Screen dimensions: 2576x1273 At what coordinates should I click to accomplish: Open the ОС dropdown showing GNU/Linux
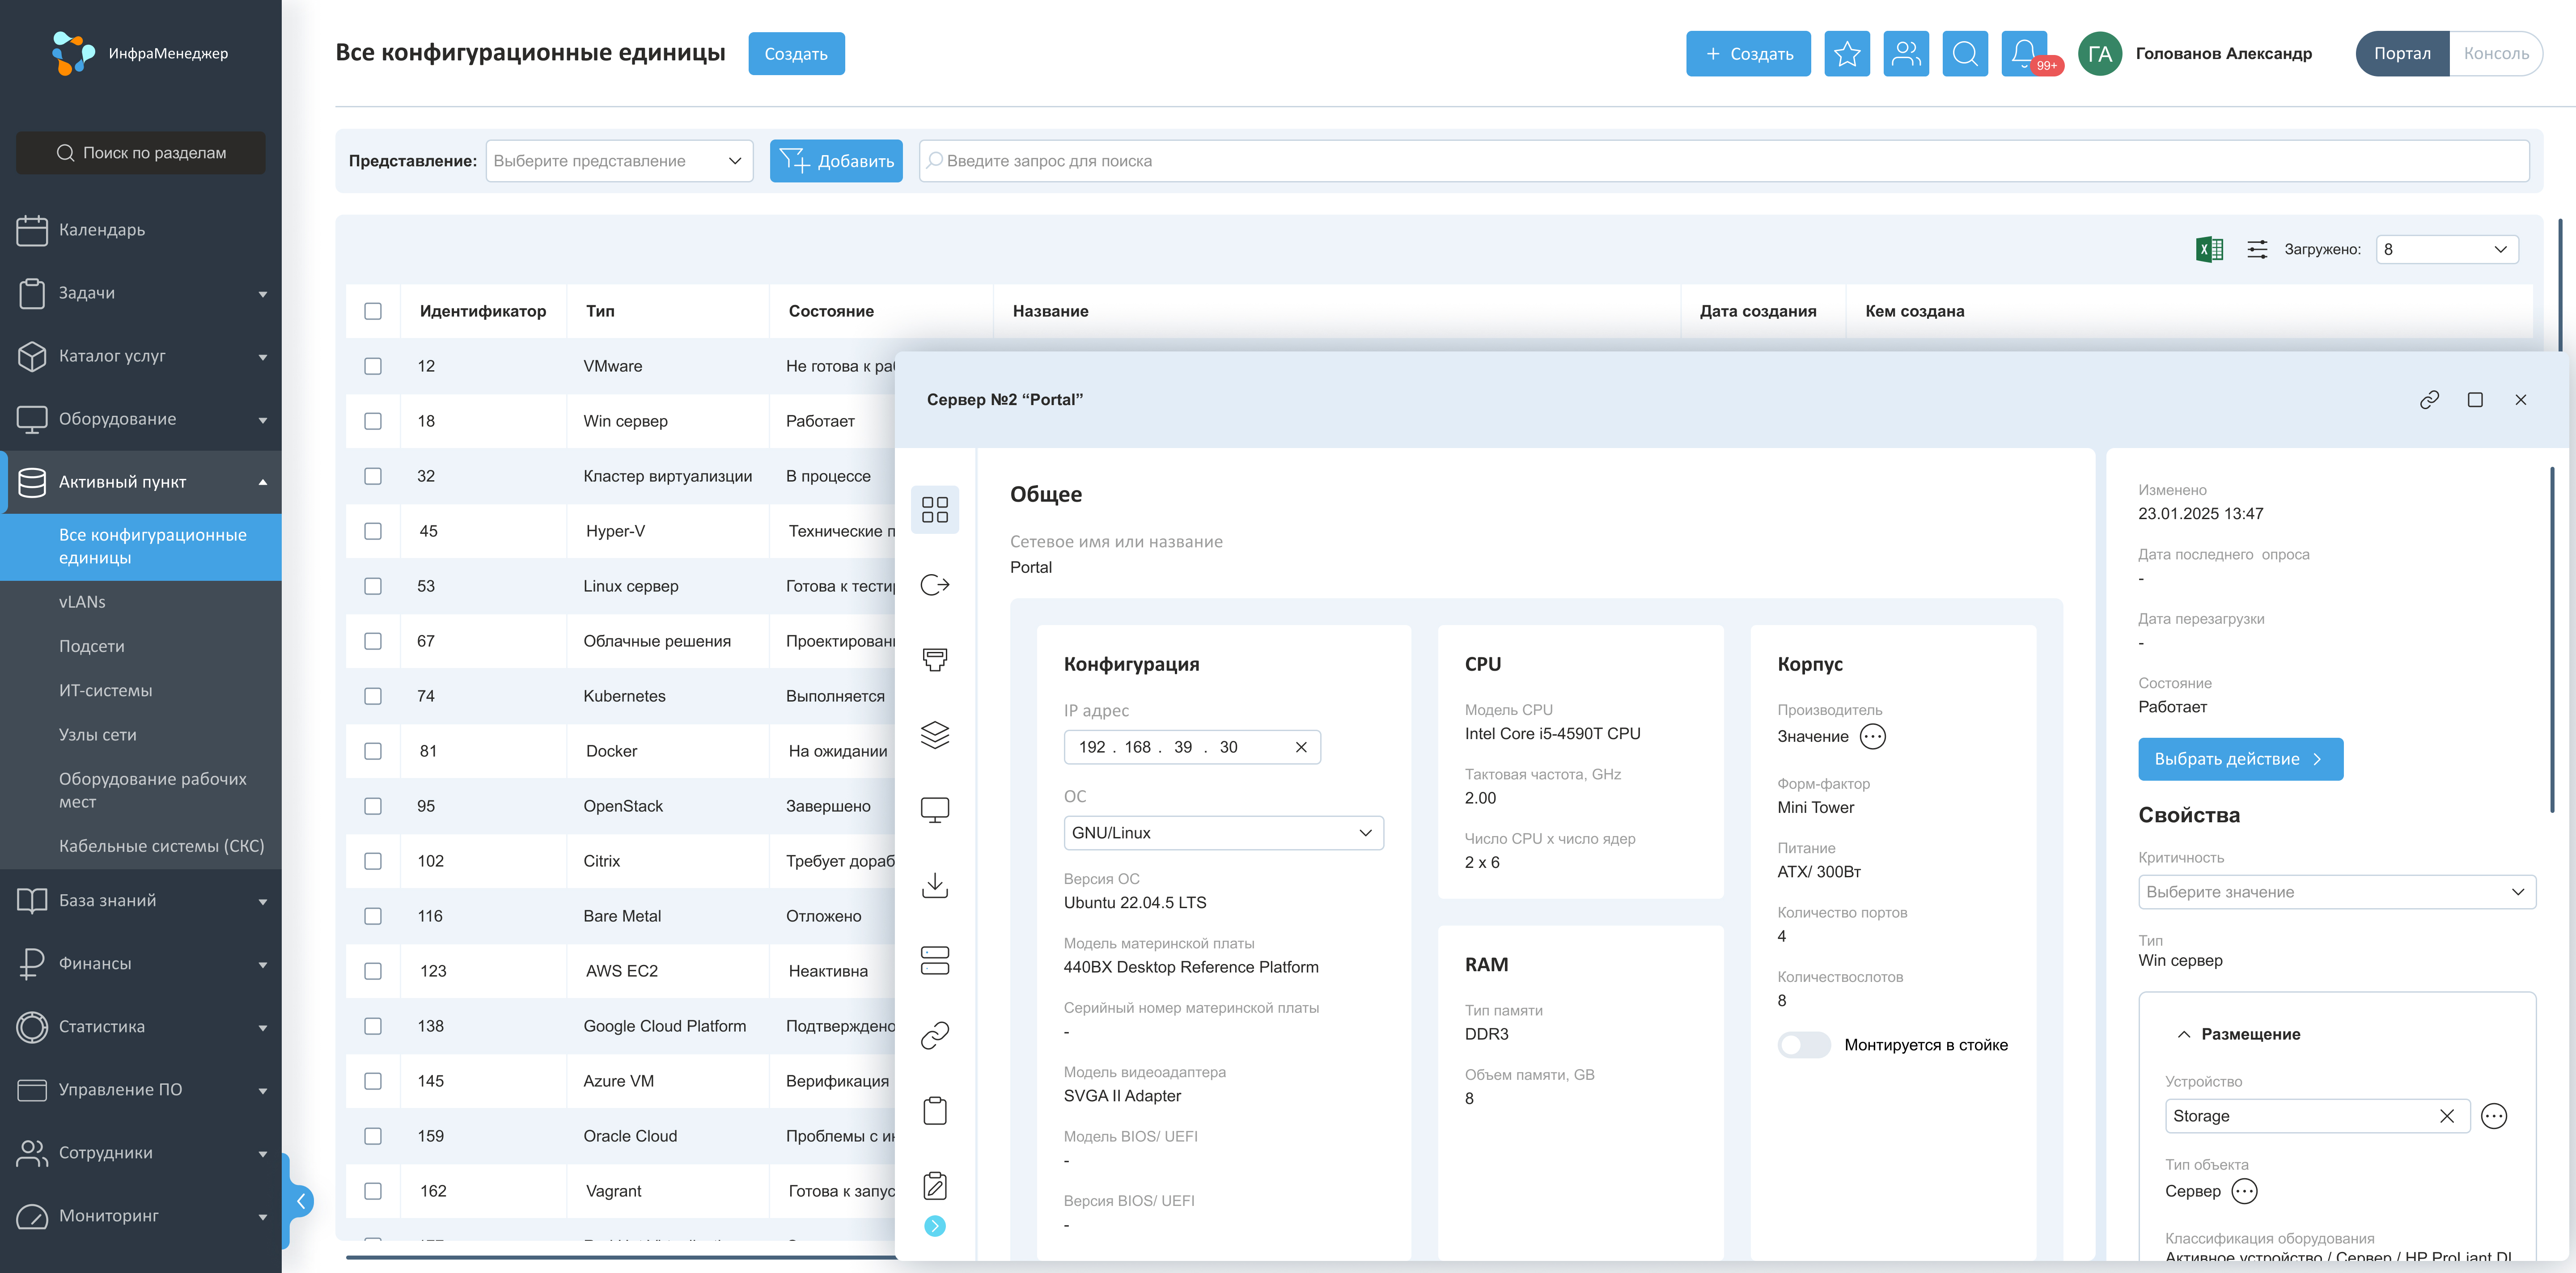(1223, 833)
